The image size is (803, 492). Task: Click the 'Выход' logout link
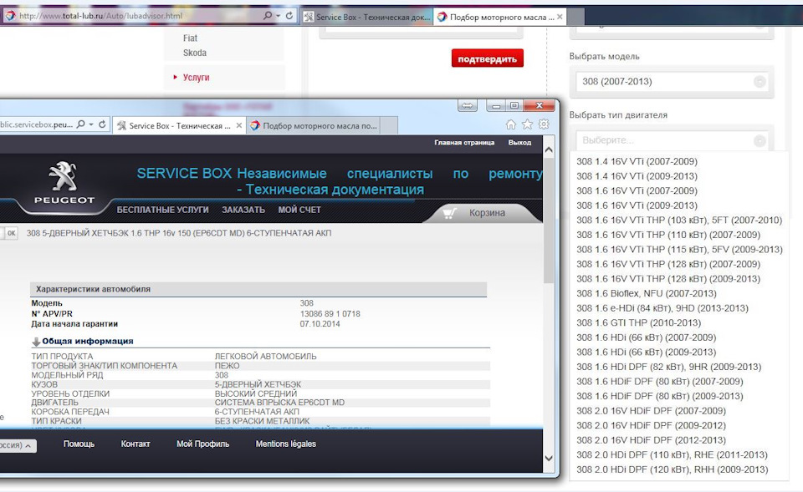pos(519,143)
